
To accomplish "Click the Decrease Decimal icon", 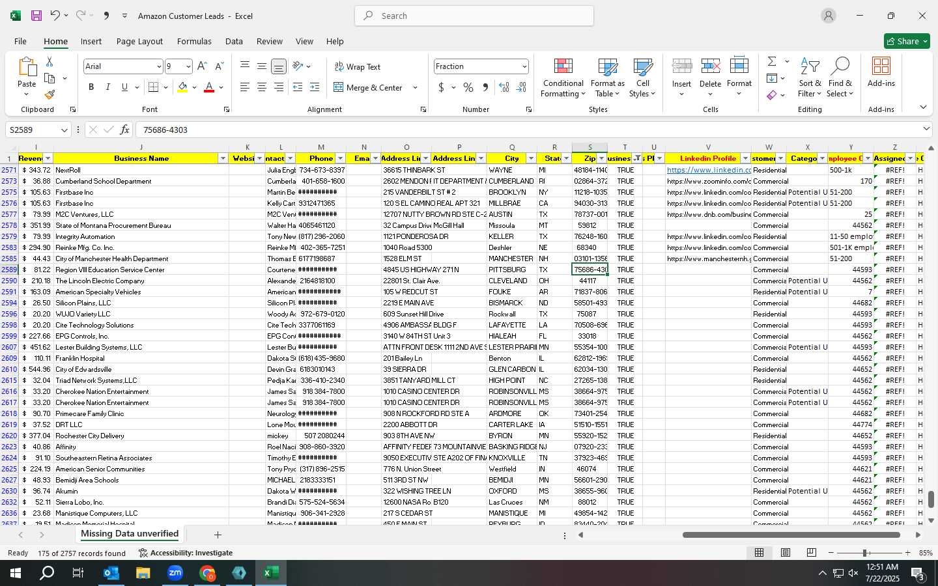I will click(521, 87).
